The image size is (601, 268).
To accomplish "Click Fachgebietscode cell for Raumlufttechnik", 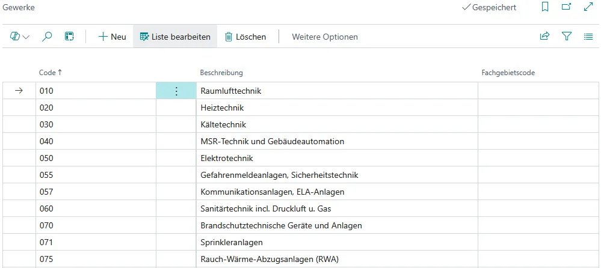I will click(538, 91).
